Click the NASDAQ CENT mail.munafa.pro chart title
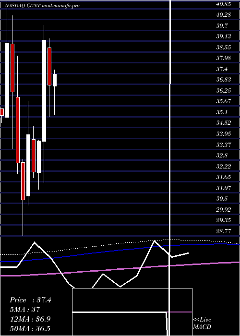This screenshot has height=336, width=240. pos(42,6)
